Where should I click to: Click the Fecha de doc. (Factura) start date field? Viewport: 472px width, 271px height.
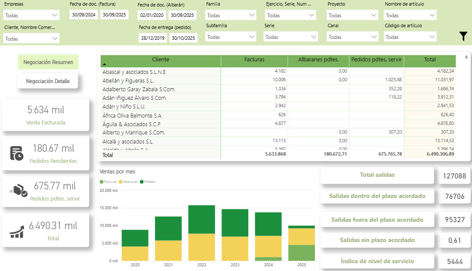click(x=84, y=15)
